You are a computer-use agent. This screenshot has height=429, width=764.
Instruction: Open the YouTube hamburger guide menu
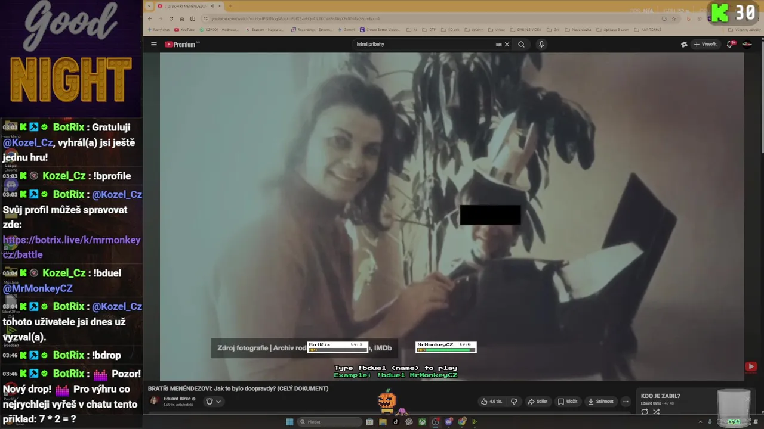(153, 44)
